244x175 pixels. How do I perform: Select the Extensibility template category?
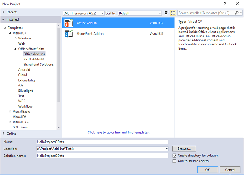pyautogui.click(x=27, y=80)
